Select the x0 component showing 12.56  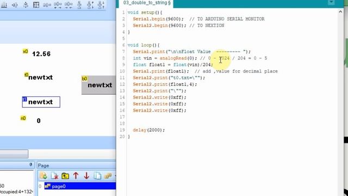coord(41,54)
